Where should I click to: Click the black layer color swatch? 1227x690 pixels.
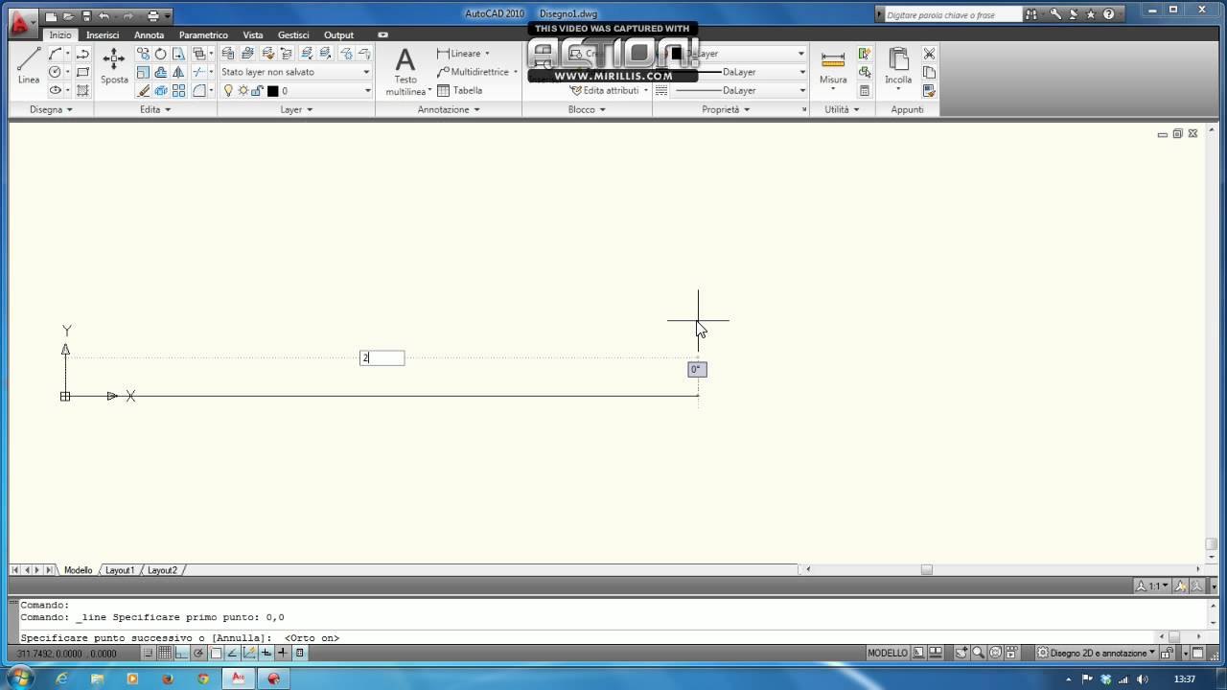(272, 91)
